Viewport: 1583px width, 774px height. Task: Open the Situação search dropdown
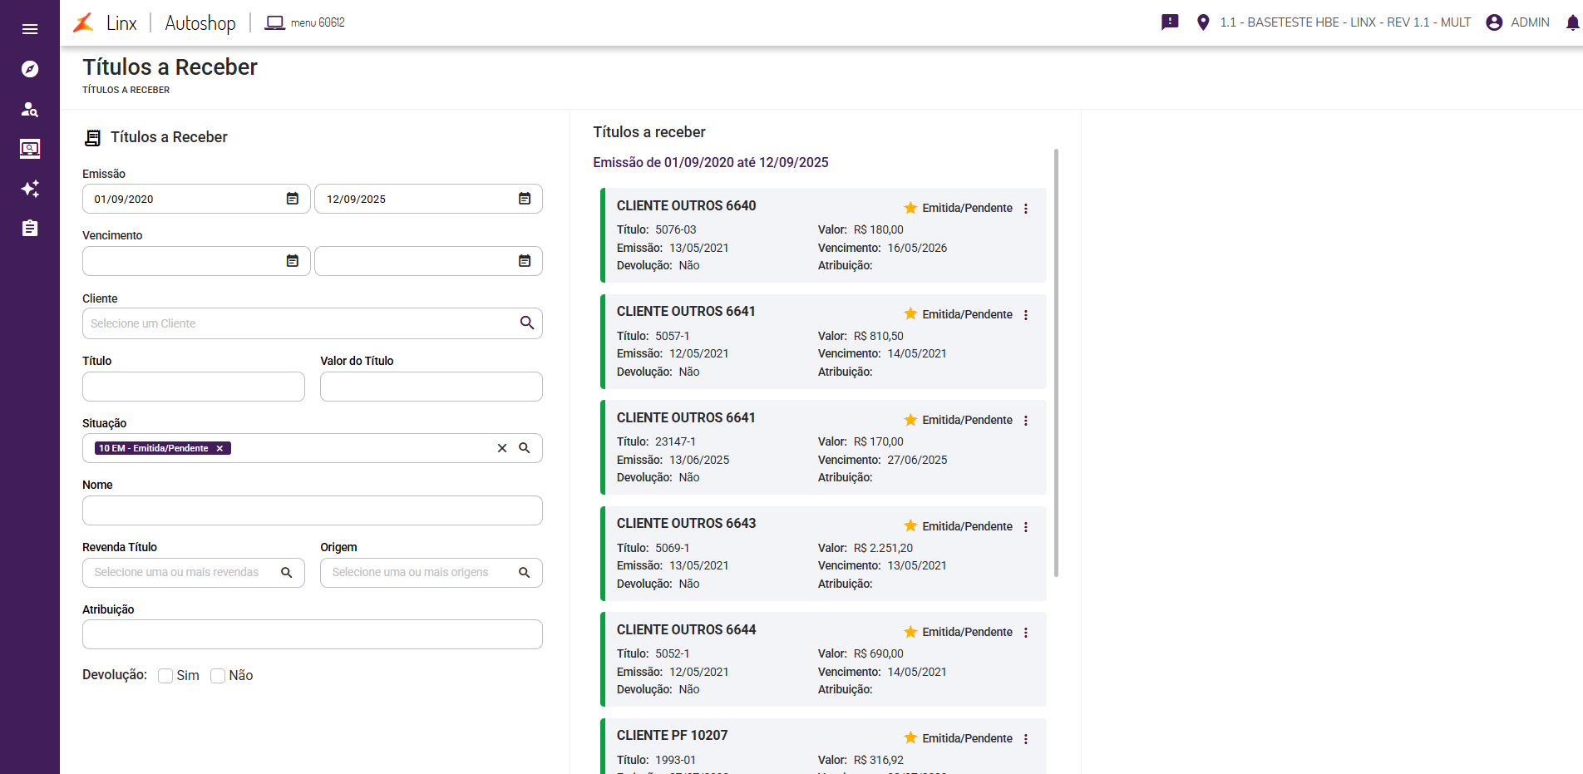[525, 448]
